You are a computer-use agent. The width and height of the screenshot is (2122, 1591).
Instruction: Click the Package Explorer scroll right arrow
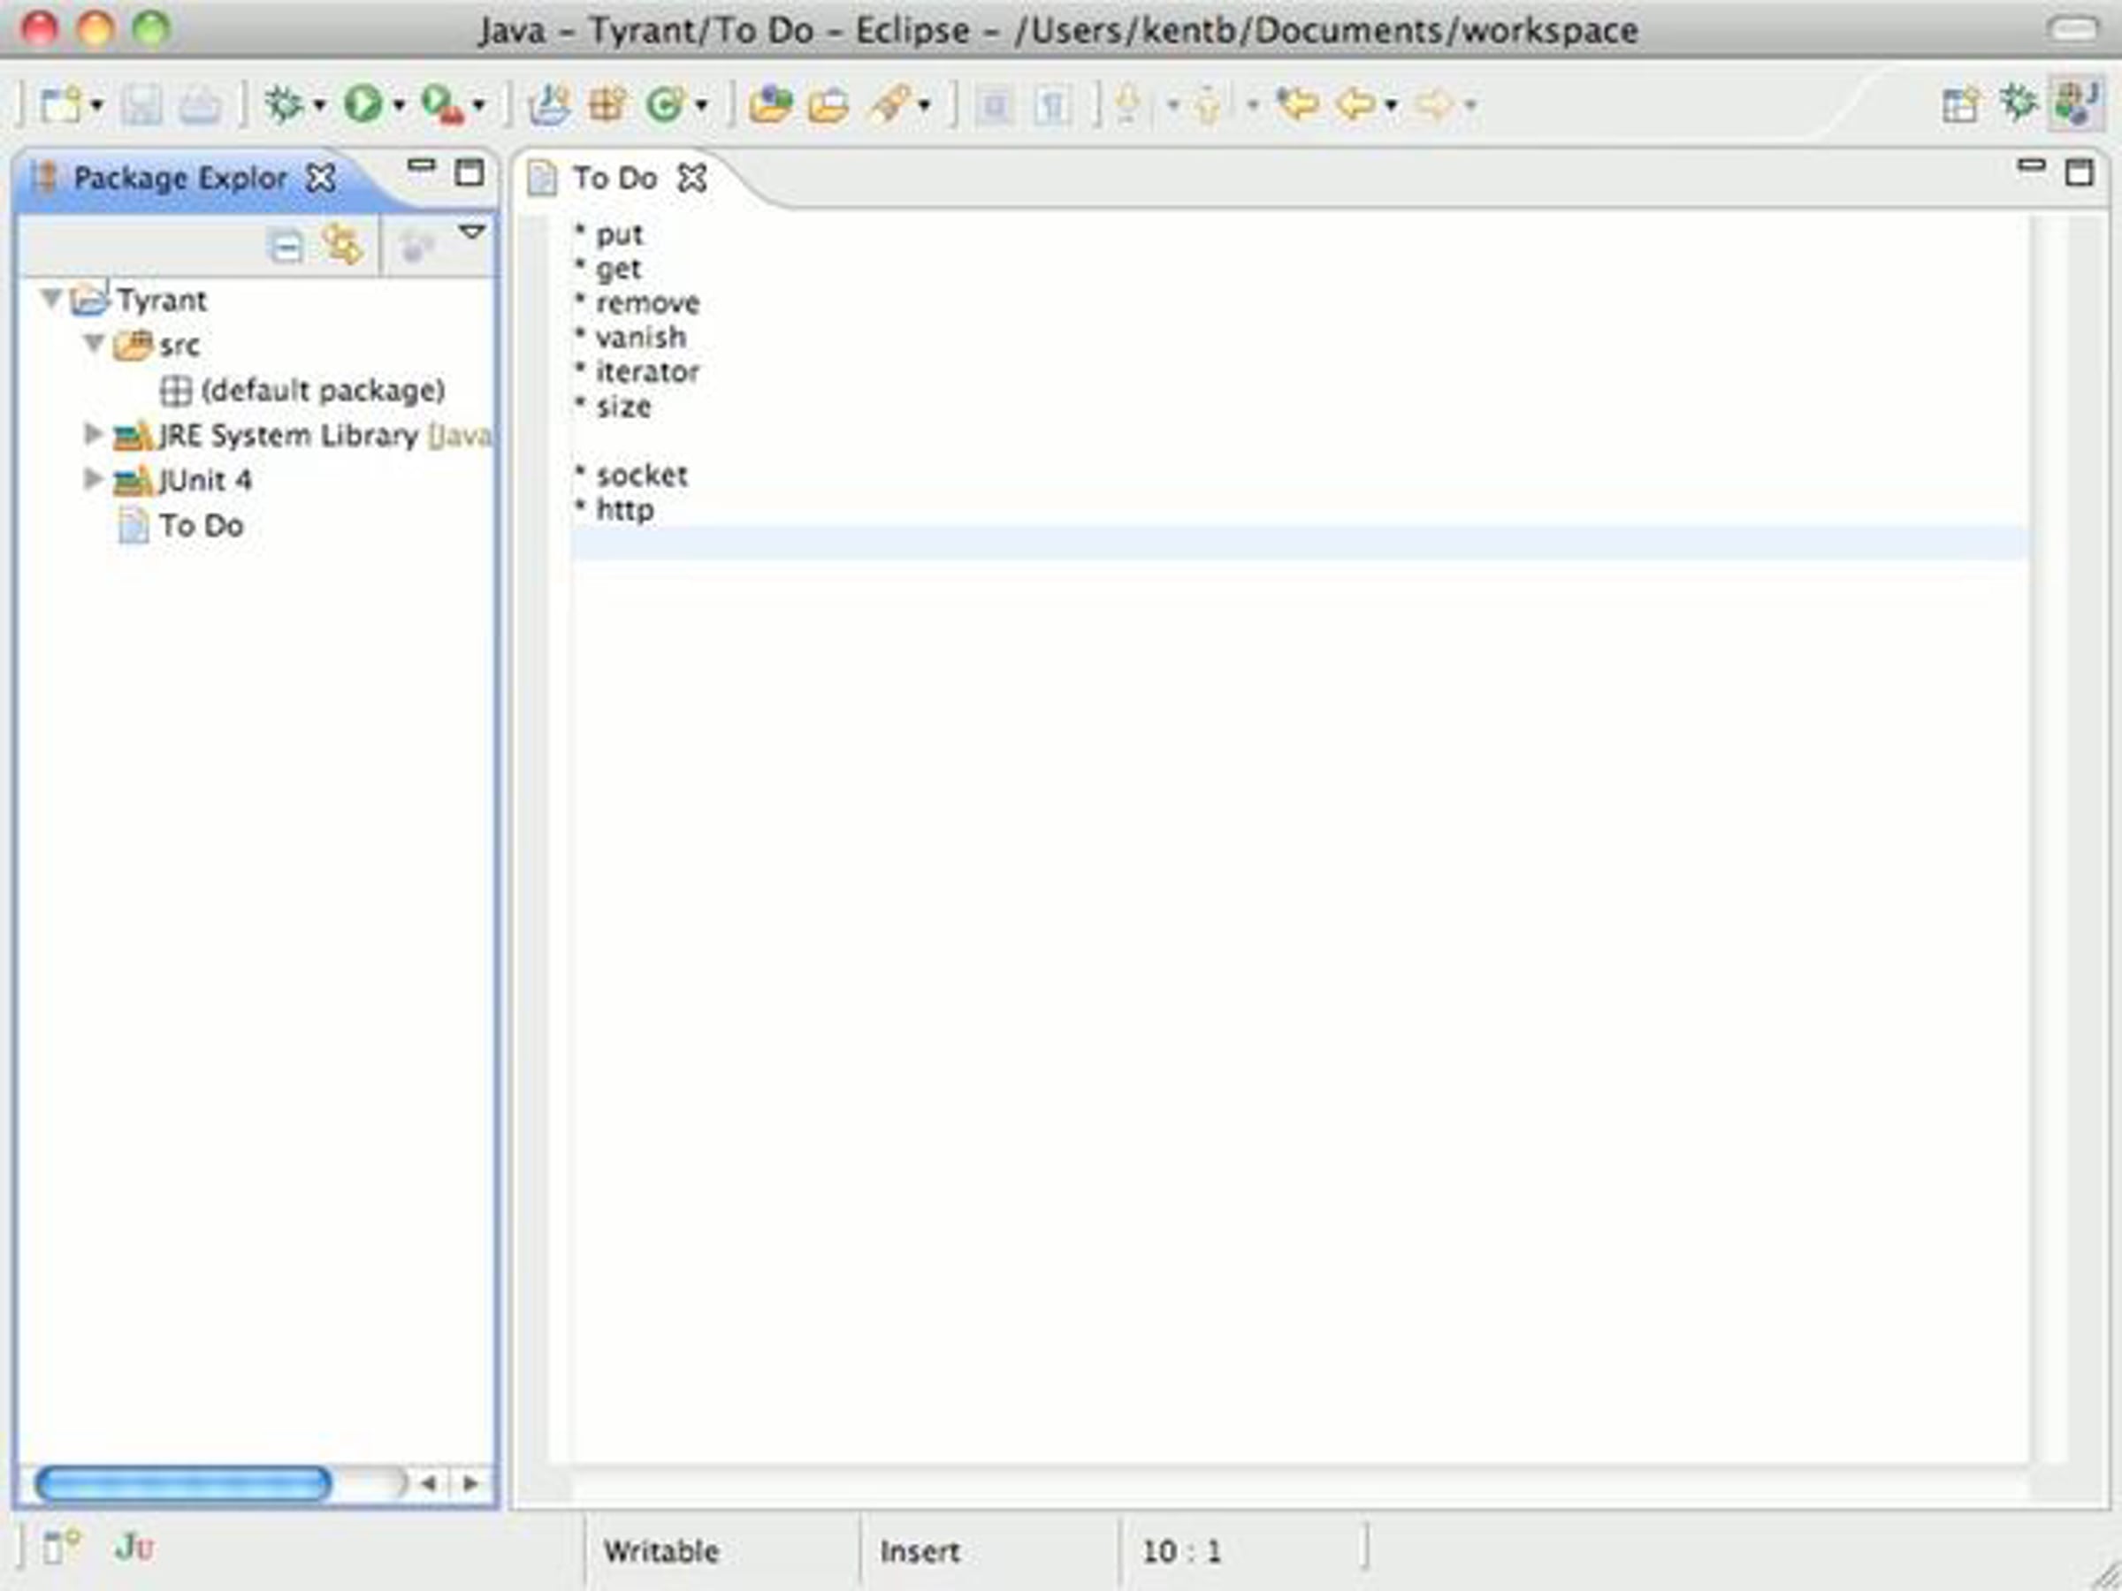(x=470, y=1483)
